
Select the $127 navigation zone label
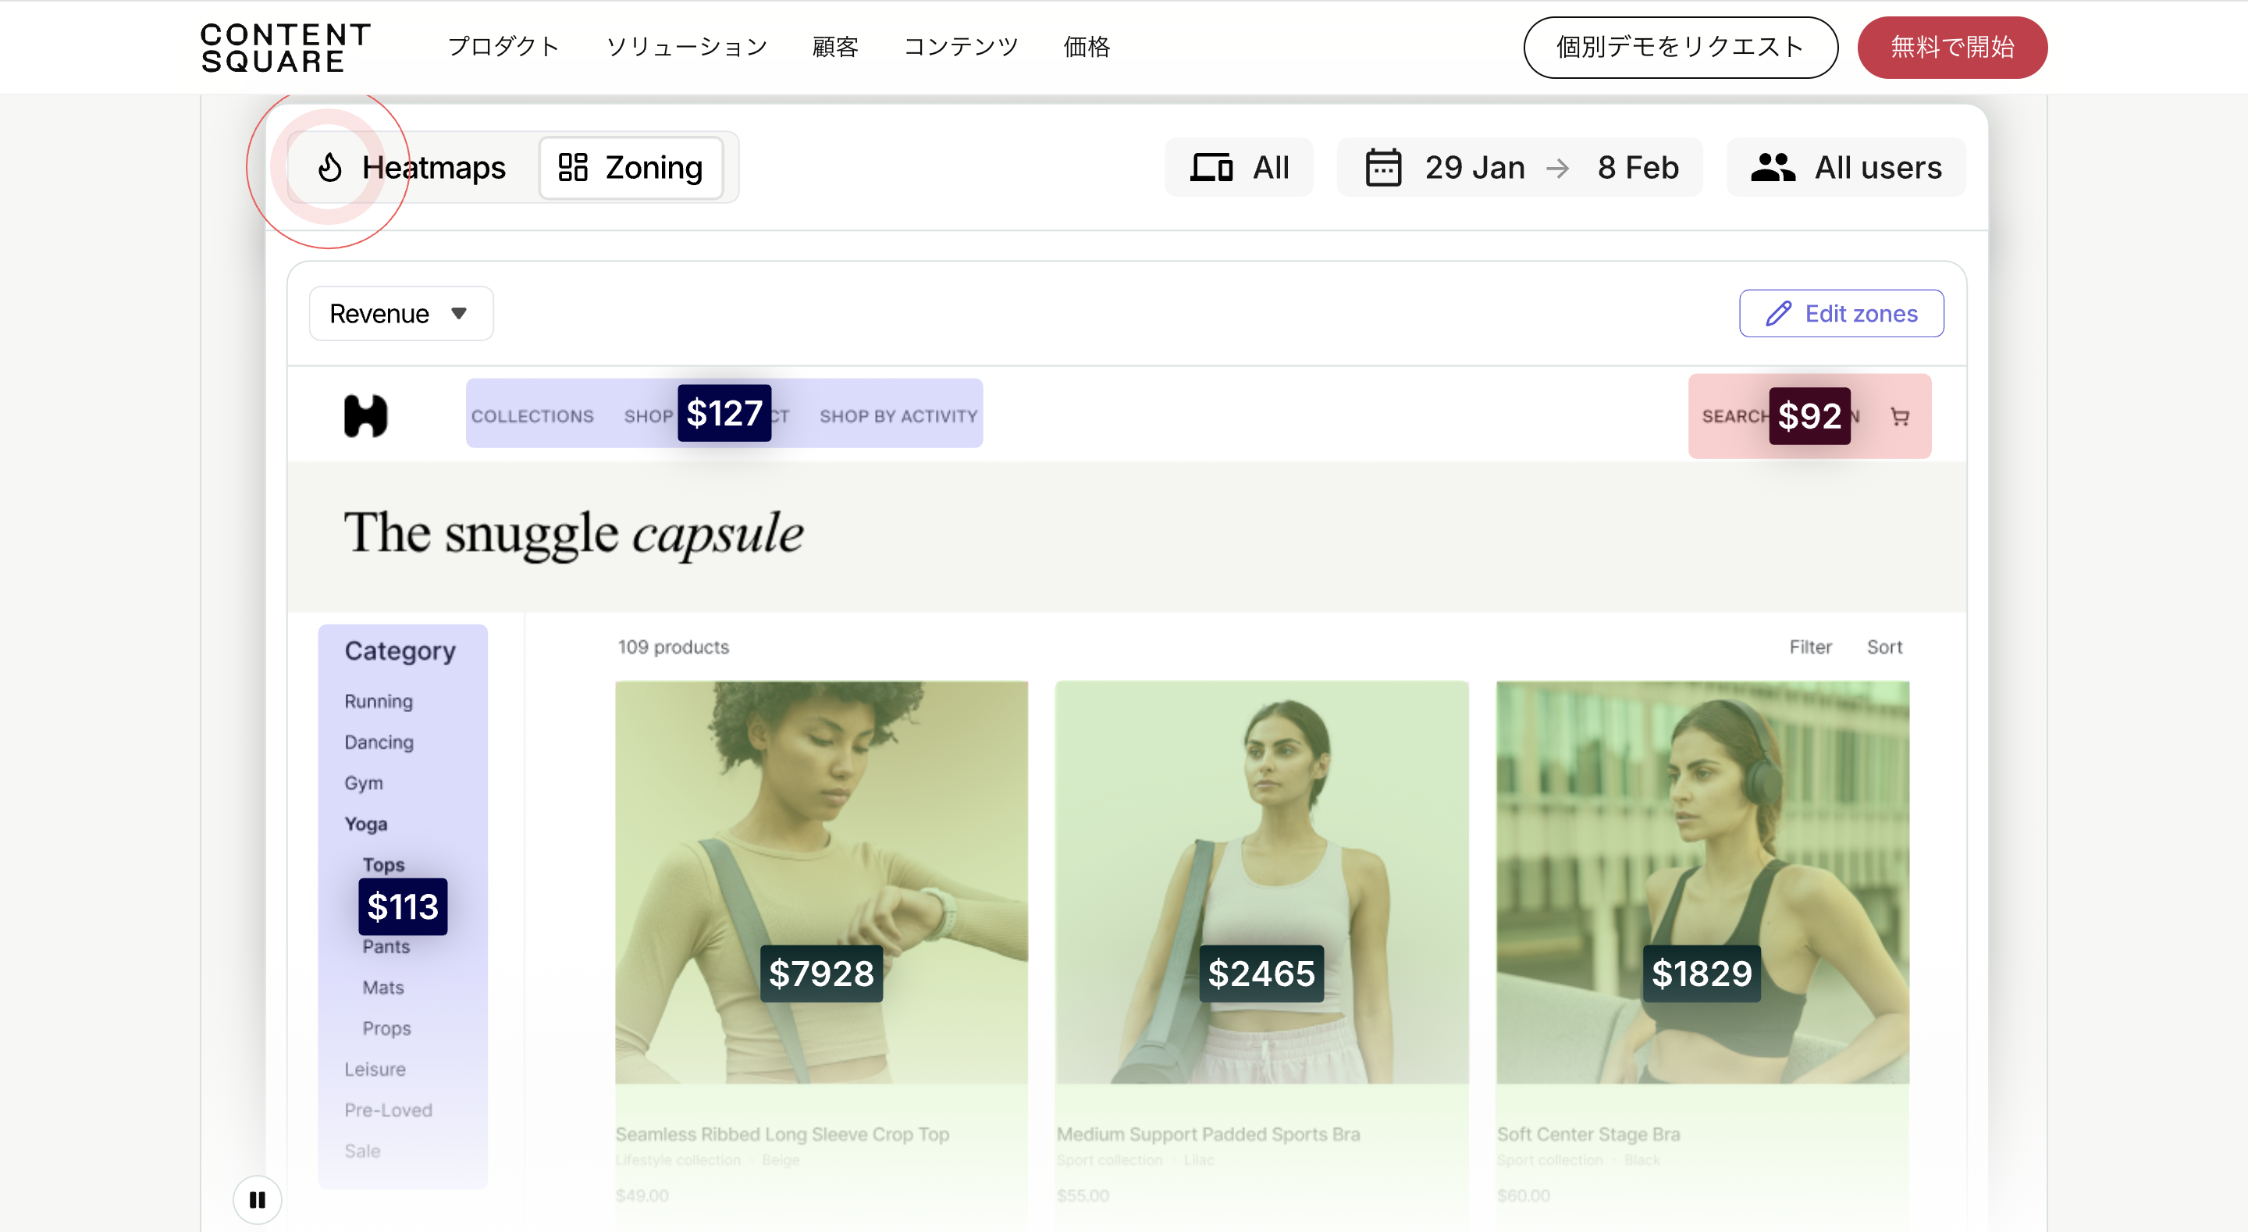click(724, 413)
